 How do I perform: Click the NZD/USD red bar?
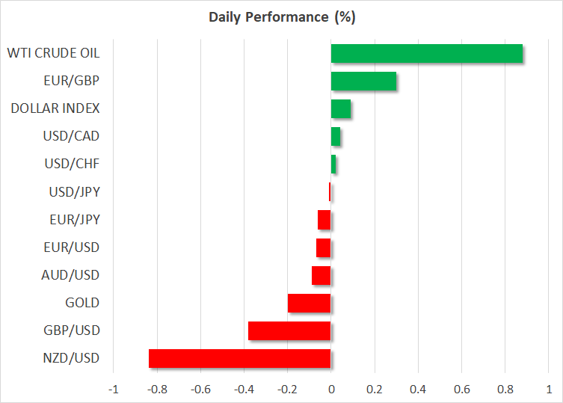(x=239, y=359)
